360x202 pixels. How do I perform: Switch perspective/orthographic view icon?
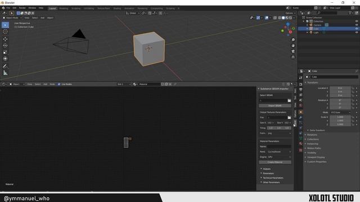pyautogui.click(x=293, y=57)
